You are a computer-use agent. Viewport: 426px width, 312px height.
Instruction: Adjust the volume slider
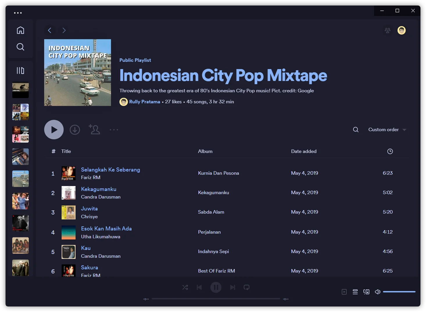(399, 292)
